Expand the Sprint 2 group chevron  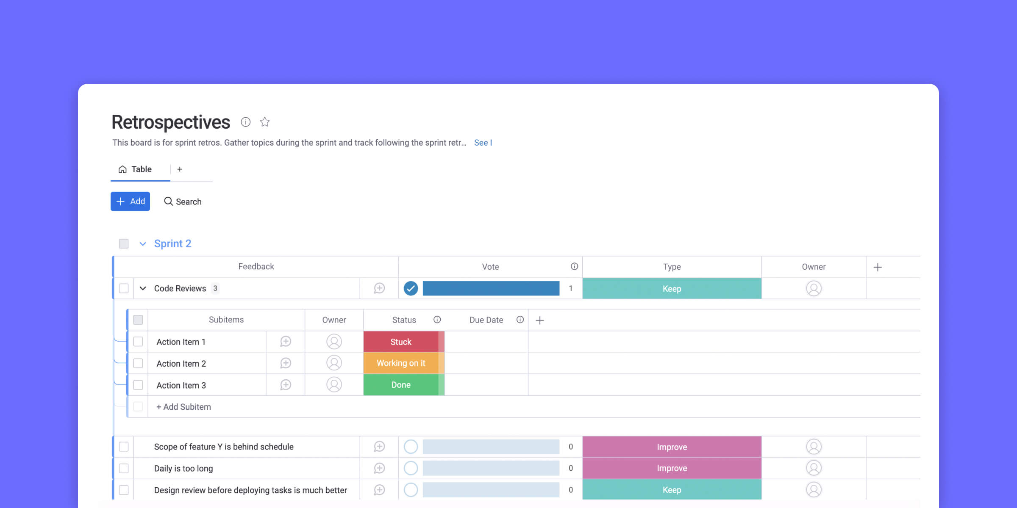(144, 244)
